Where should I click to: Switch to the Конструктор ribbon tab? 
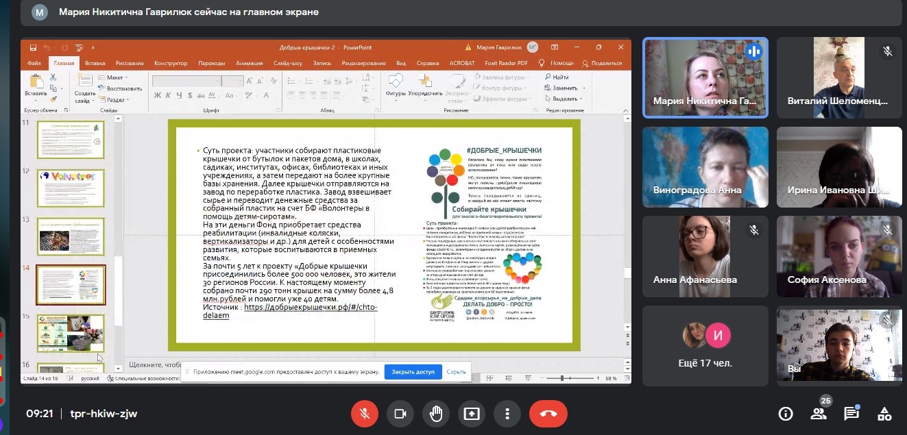tap(171, 63)
